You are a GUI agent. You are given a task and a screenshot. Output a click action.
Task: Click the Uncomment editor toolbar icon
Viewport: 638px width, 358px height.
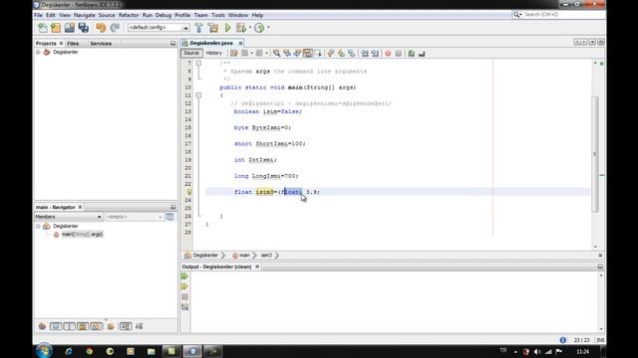pyautogui.click(x=422, y=53)
